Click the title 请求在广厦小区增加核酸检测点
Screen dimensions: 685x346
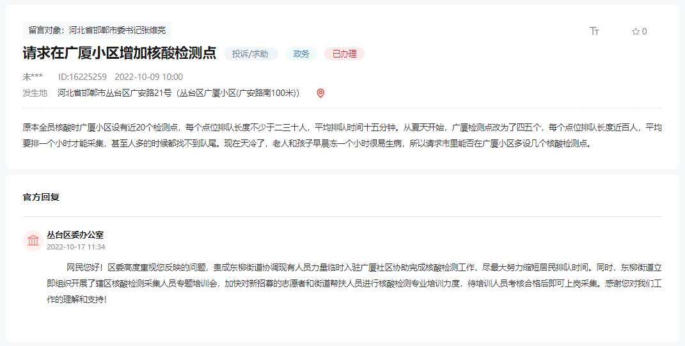tap(120, 53)
